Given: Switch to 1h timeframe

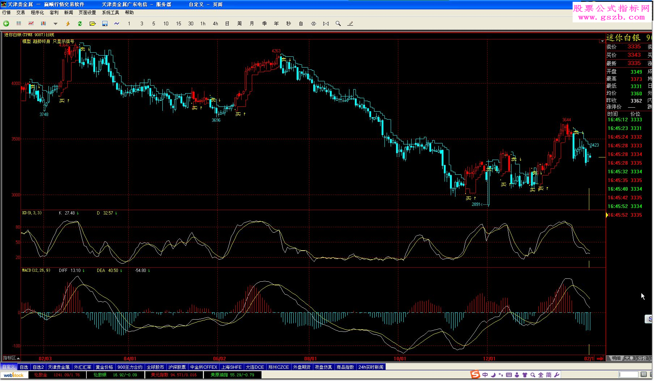Looking at the screenshot, I should [203, 23].
